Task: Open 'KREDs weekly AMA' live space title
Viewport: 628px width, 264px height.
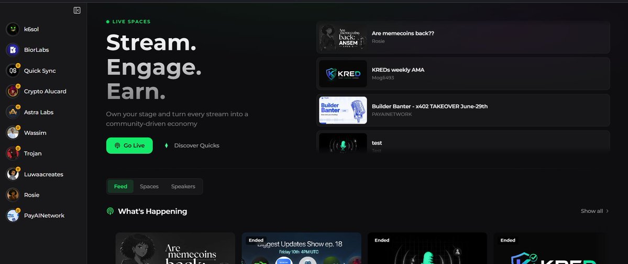Action: coord(398,70)
